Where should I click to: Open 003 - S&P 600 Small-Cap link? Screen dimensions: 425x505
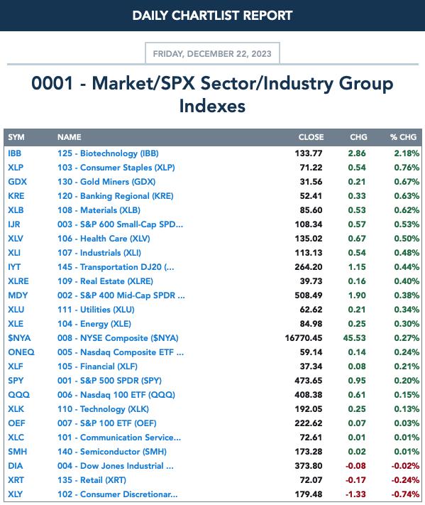click(121, 224)
